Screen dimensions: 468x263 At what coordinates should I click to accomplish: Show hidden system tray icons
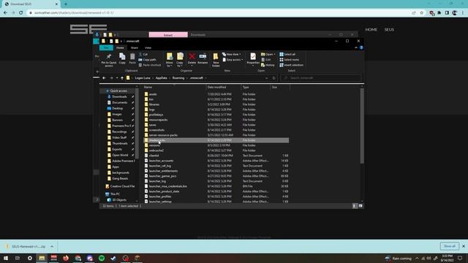tap(417, 258)
